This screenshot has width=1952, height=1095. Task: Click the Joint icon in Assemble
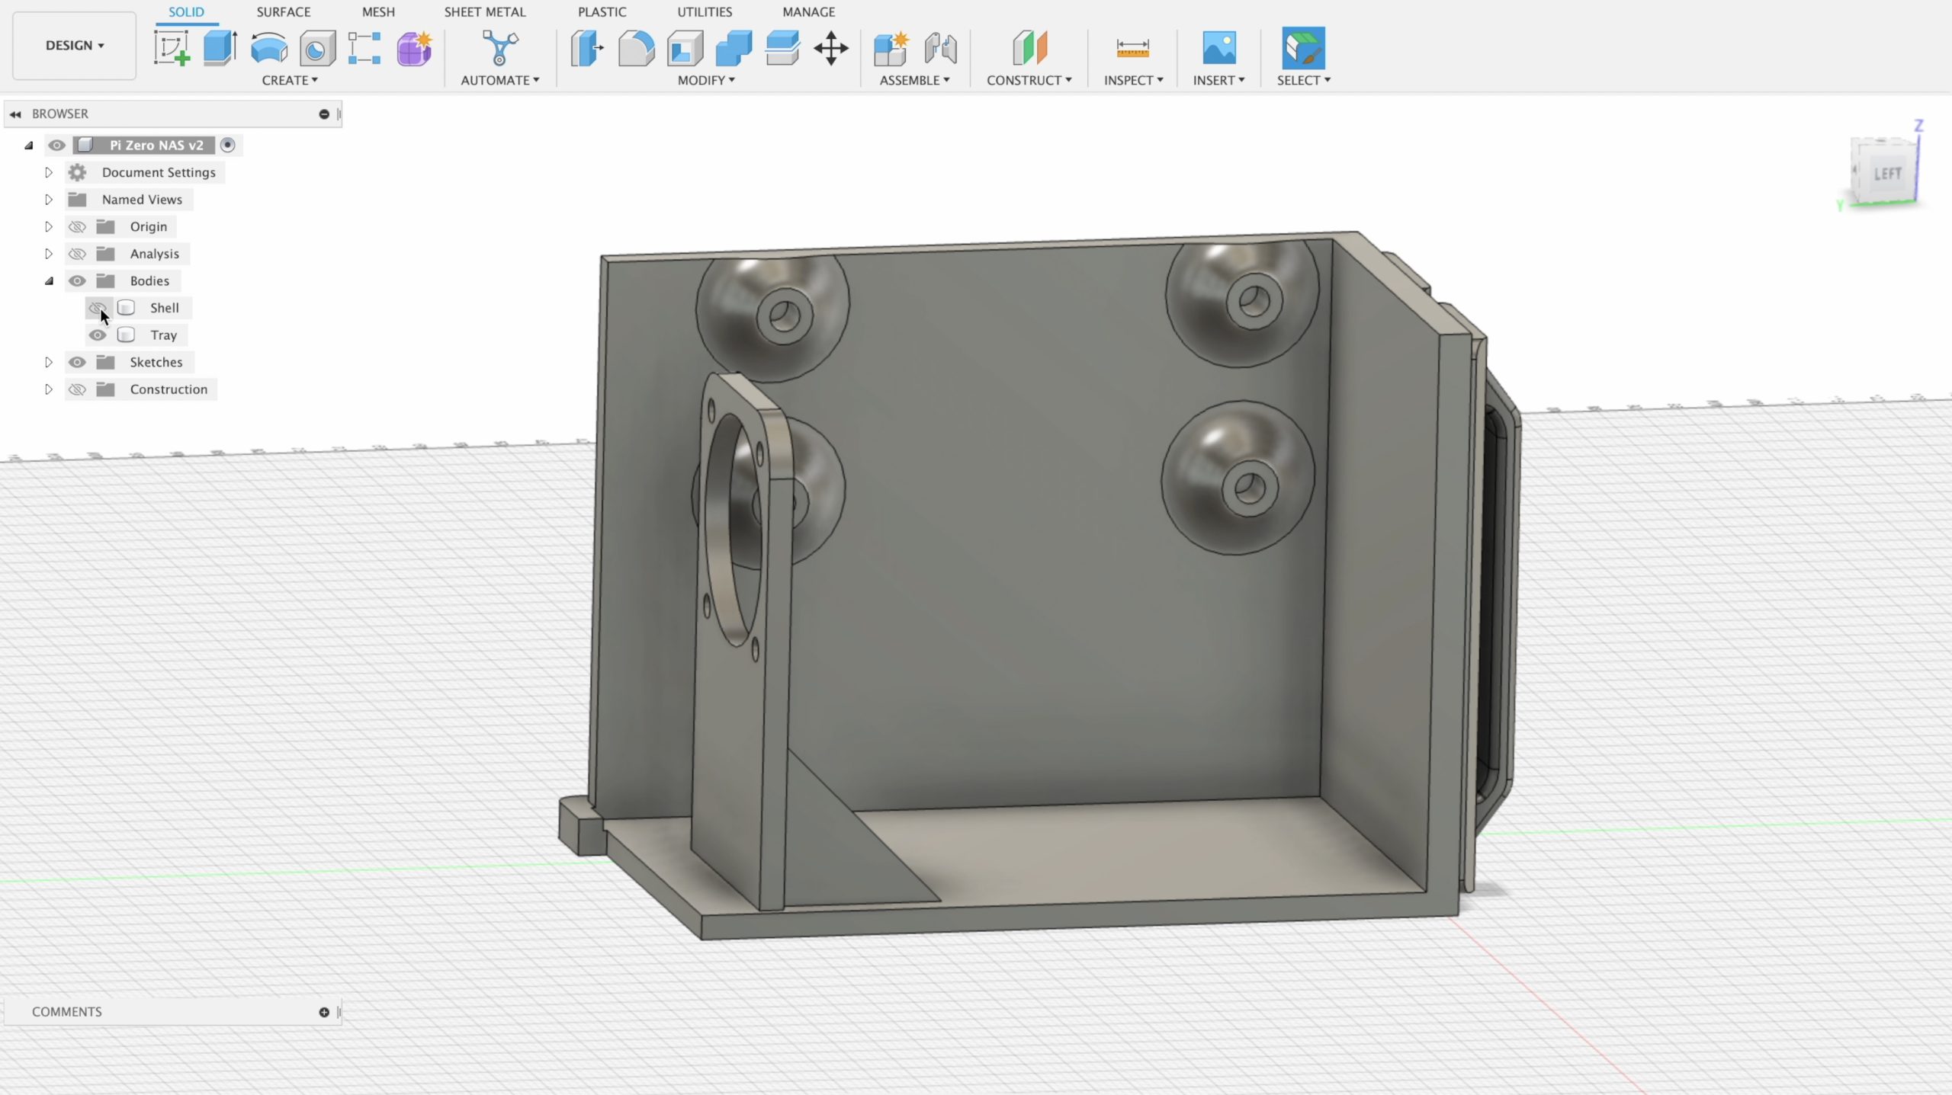click(940, 49)
